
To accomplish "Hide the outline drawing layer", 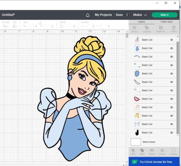I will point(172,40).
